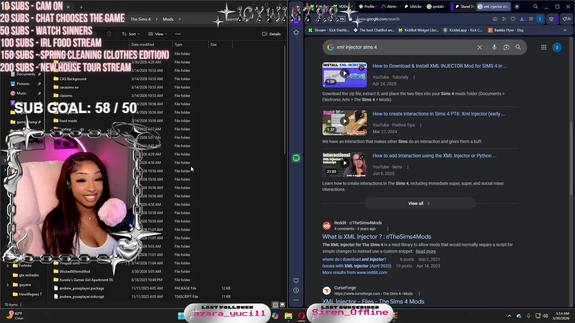Open 'More results from www.reddit.com' link
Image resolution: width=575 pixels, height=323 pixels.
[x=354, y=272]
